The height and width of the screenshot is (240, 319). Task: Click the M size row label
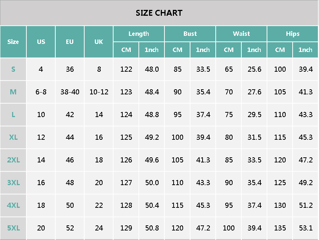click(13, 92)
